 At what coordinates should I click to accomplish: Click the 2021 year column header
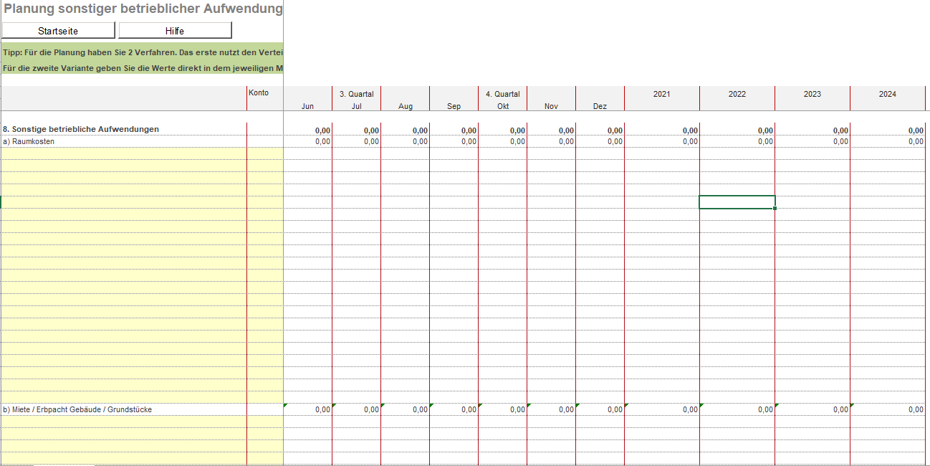(x=661, y=95)
